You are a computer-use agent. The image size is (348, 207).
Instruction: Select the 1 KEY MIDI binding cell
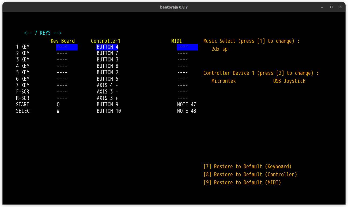tap(187, 47)
